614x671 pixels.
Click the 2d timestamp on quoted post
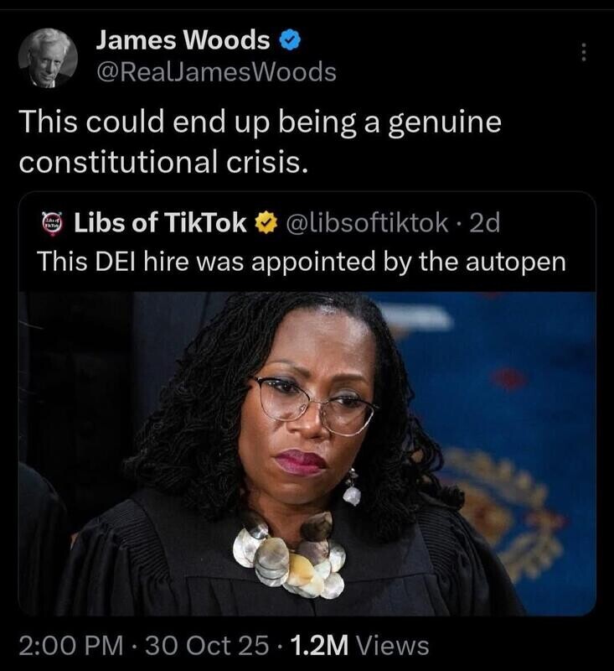(x=484, y=222)
